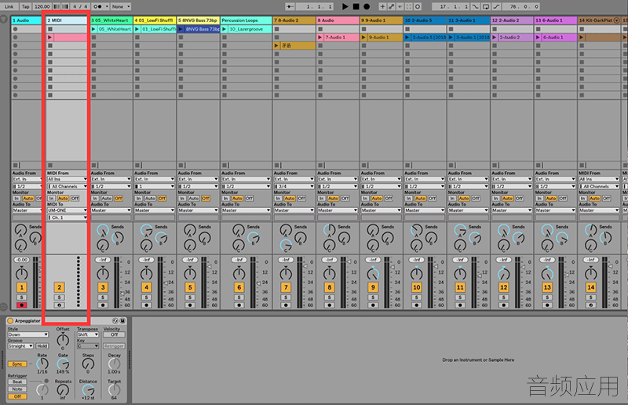Click the 4 / 4 time signature field
The width and height of the screenshot is (628, 405).
[x=80, y=6]
